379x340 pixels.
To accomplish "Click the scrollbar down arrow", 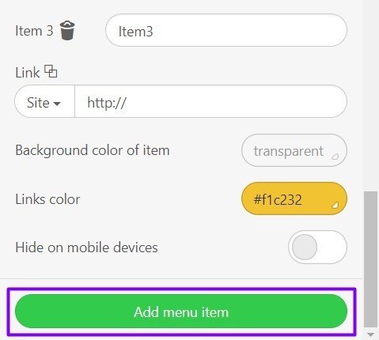I will [370, 334].
